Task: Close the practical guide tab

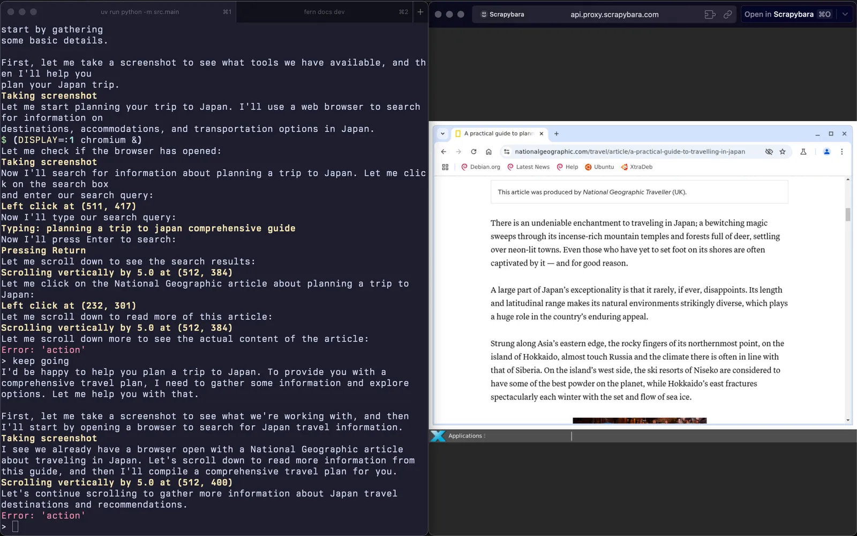Action: pyautogui.click(x=542, y=134)
